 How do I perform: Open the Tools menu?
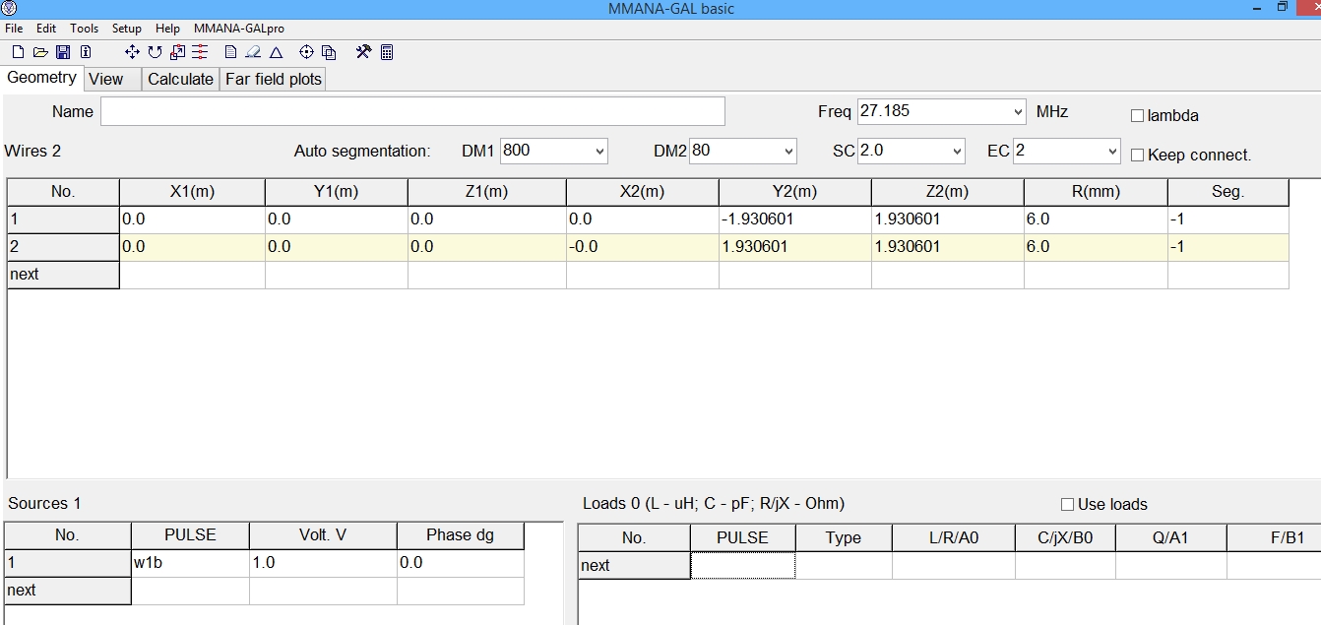(84, 29)
